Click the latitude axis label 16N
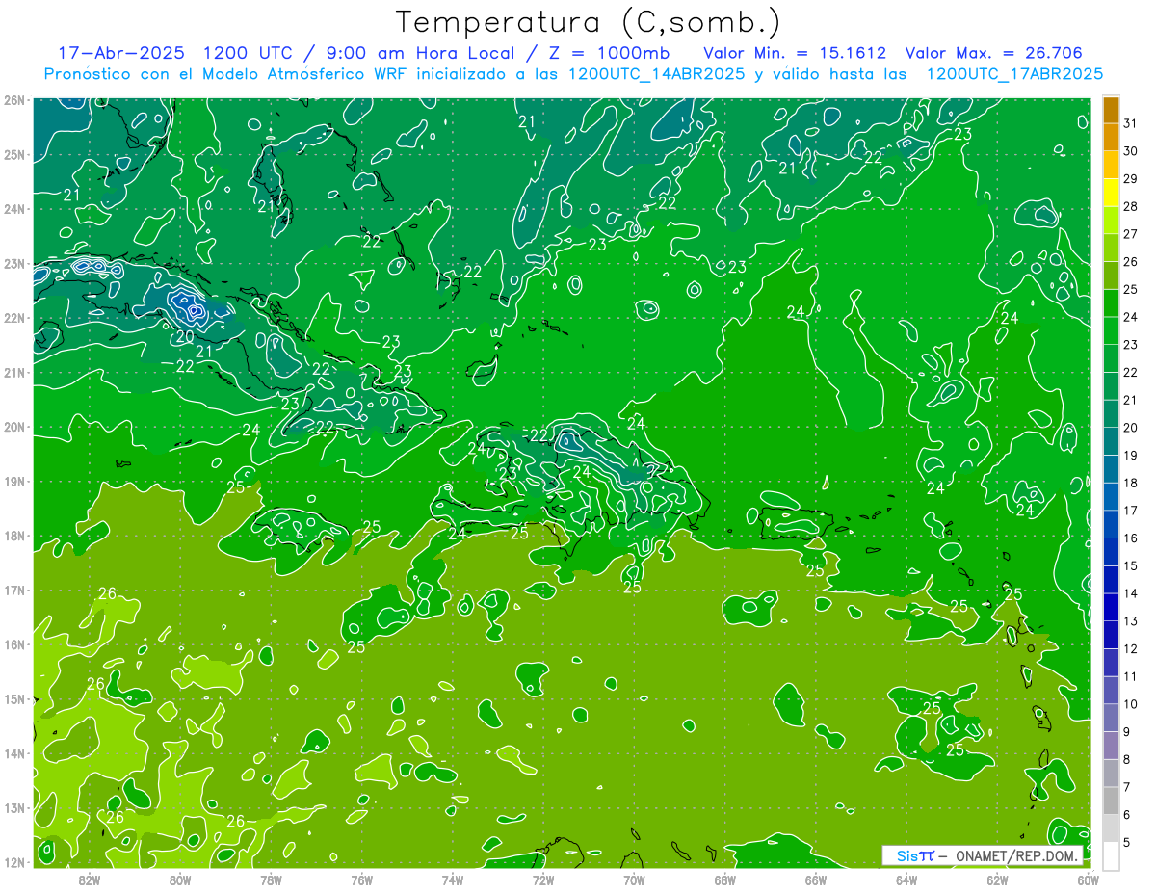Image resolution: width=1156 pixels, height=893 pixels. pyautogui.click(x=13, y=644)
